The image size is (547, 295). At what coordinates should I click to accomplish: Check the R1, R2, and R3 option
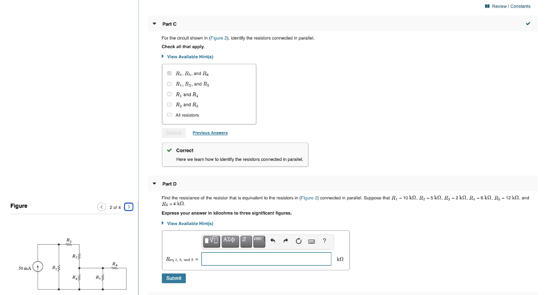click(x=169, y=84)
